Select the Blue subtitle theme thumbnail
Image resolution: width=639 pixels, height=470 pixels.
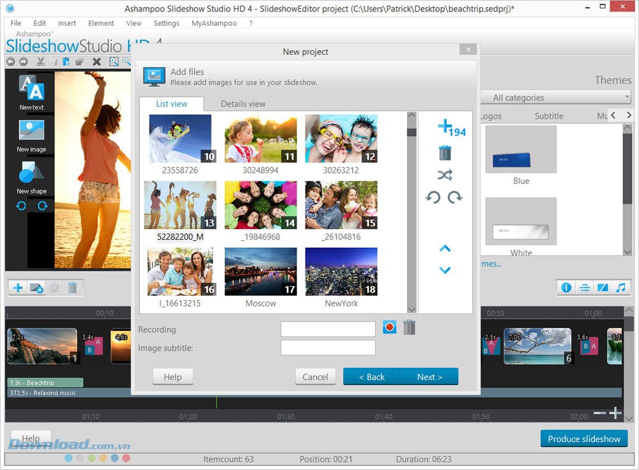(520, 149)
